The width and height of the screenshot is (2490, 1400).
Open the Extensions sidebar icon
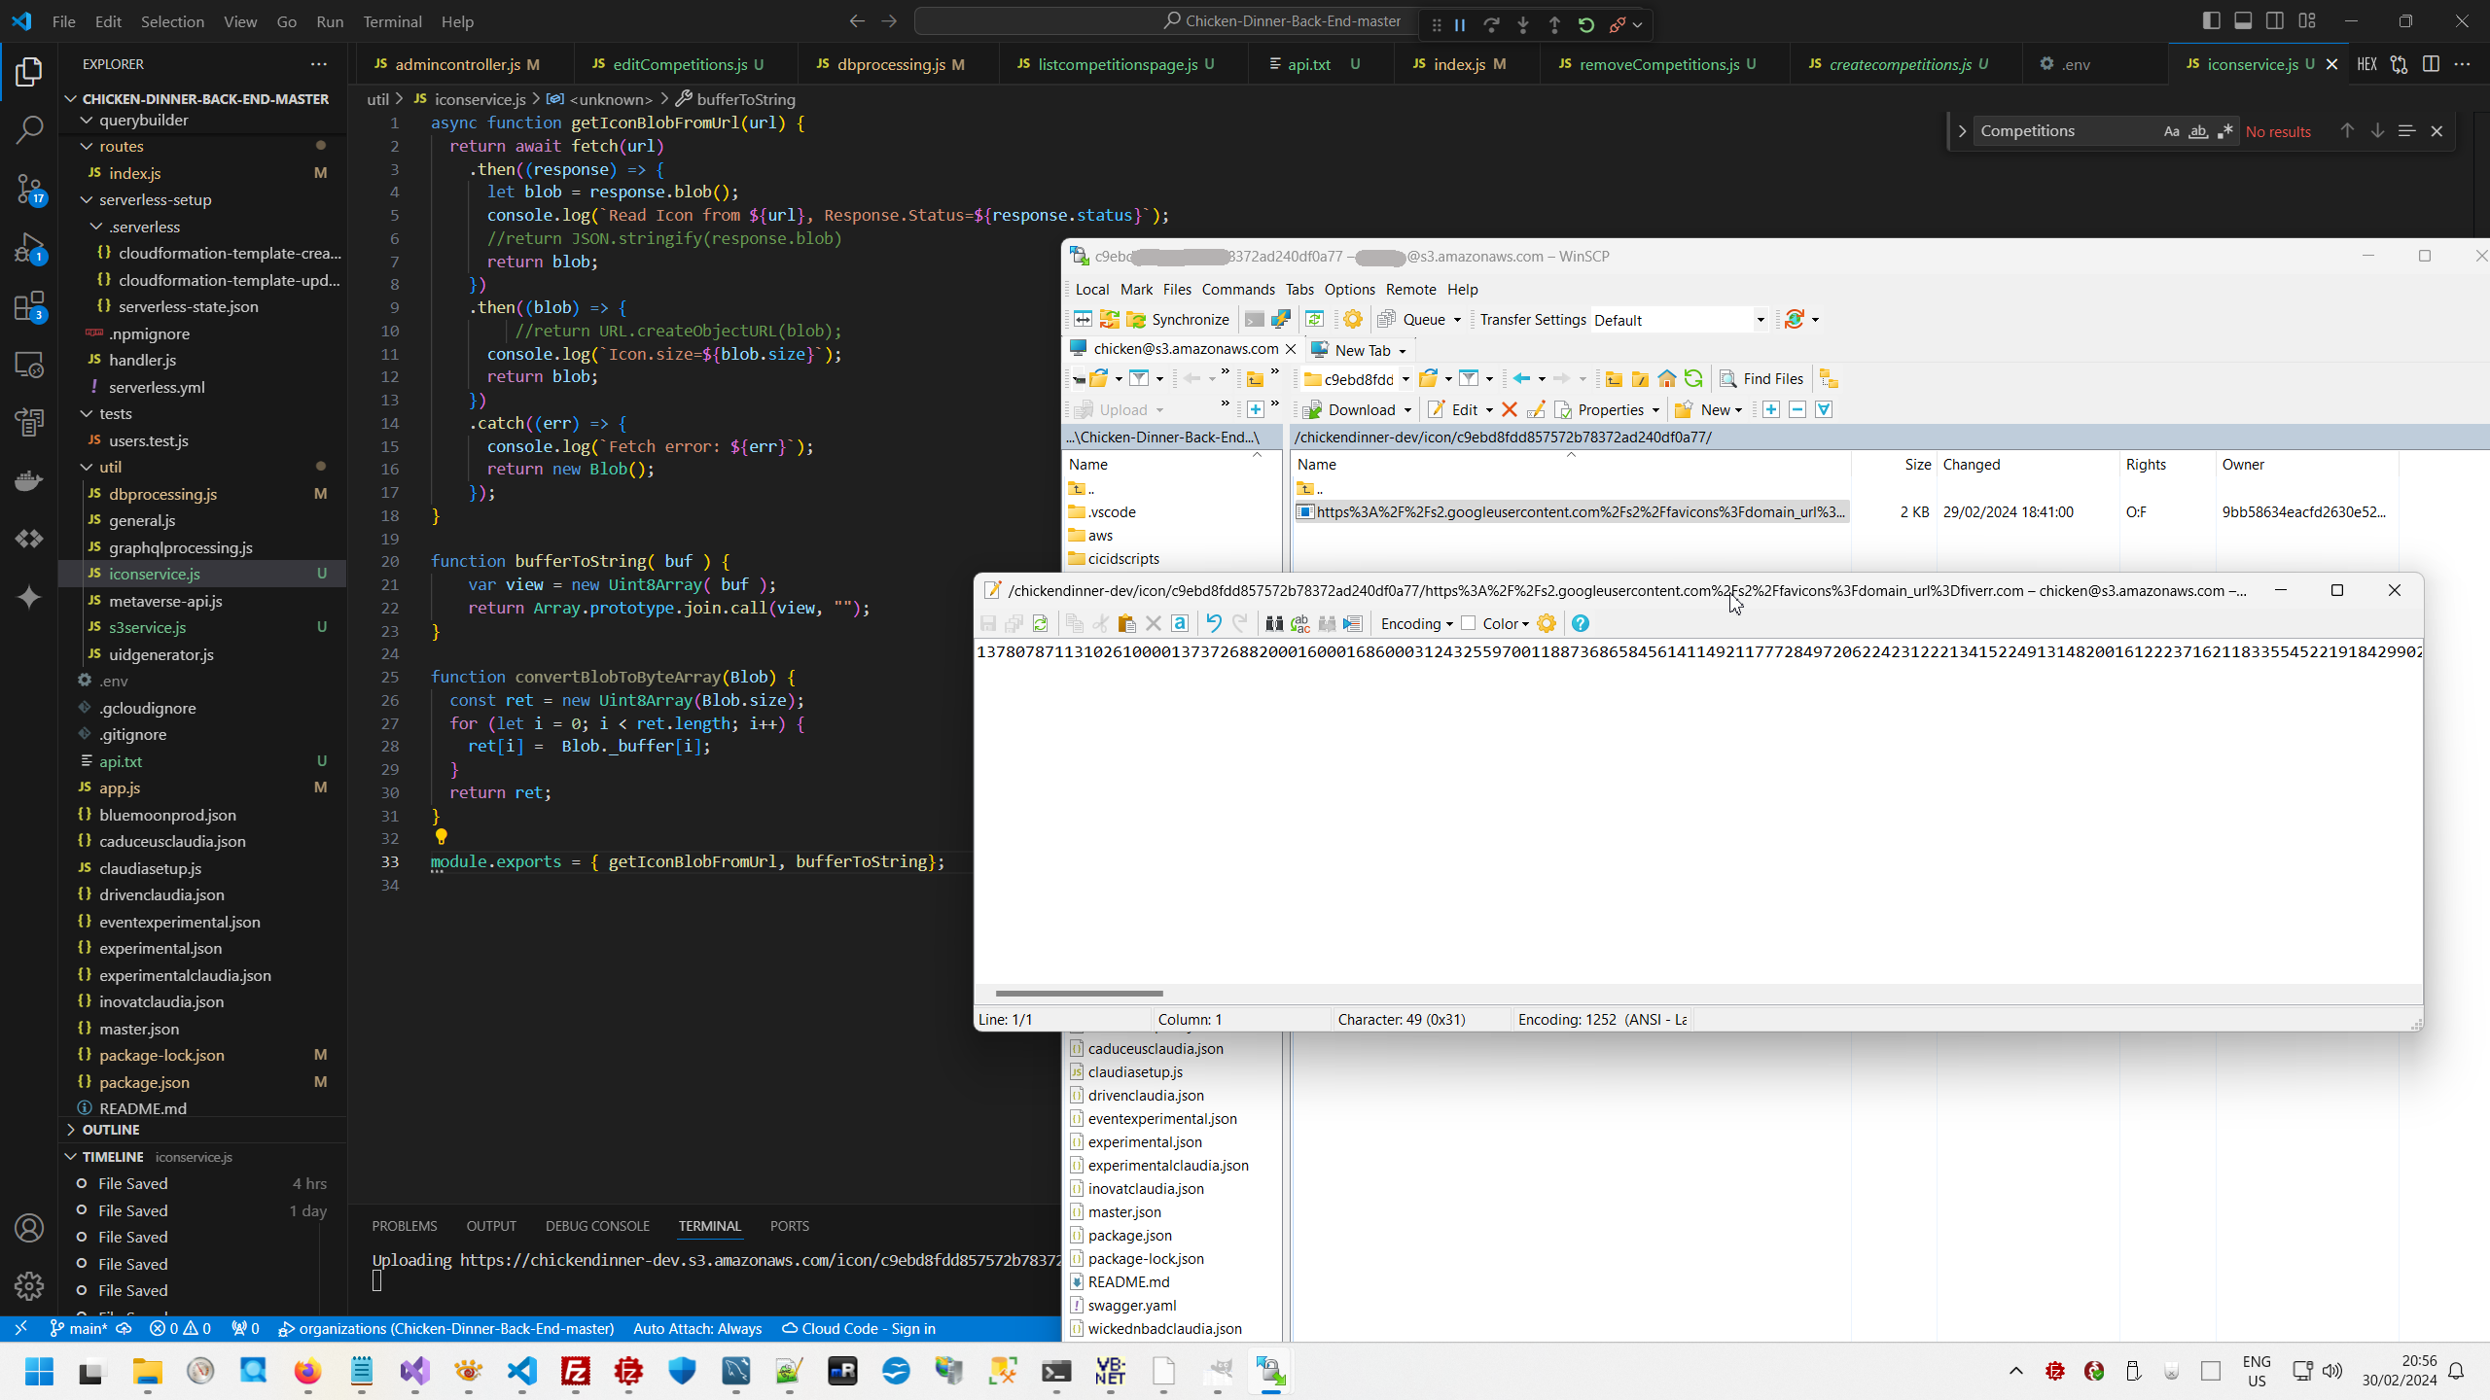pos(29,307)
